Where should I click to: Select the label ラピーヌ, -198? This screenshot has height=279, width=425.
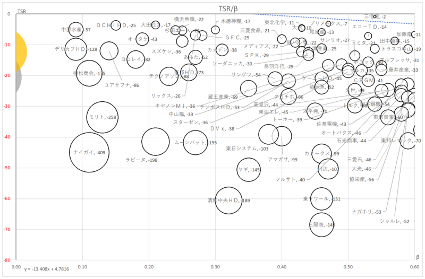click(141, 160)
